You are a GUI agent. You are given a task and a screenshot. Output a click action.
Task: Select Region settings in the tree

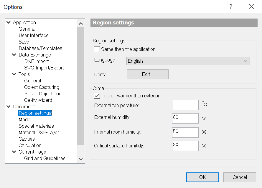click(x=35, y=113)
